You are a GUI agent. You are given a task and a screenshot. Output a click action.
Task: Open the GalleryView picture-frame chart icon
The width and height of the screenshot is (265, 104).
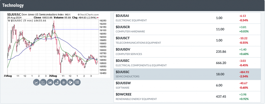coord(50,82)
